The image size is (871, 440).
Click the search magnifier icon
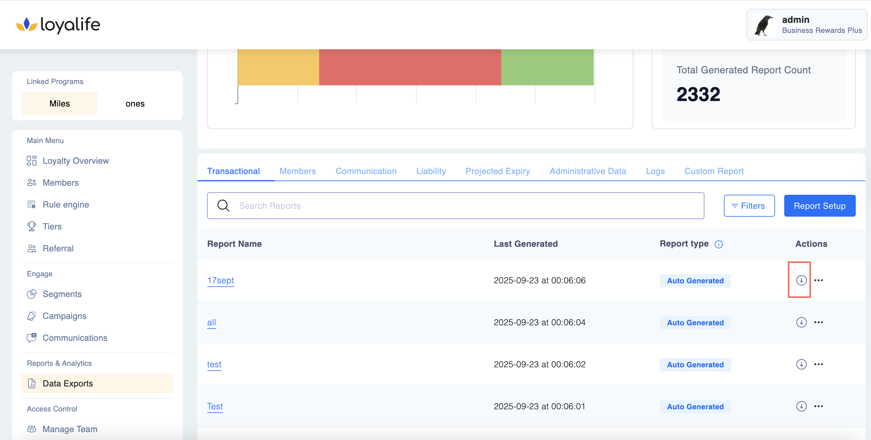click(223, 205)
